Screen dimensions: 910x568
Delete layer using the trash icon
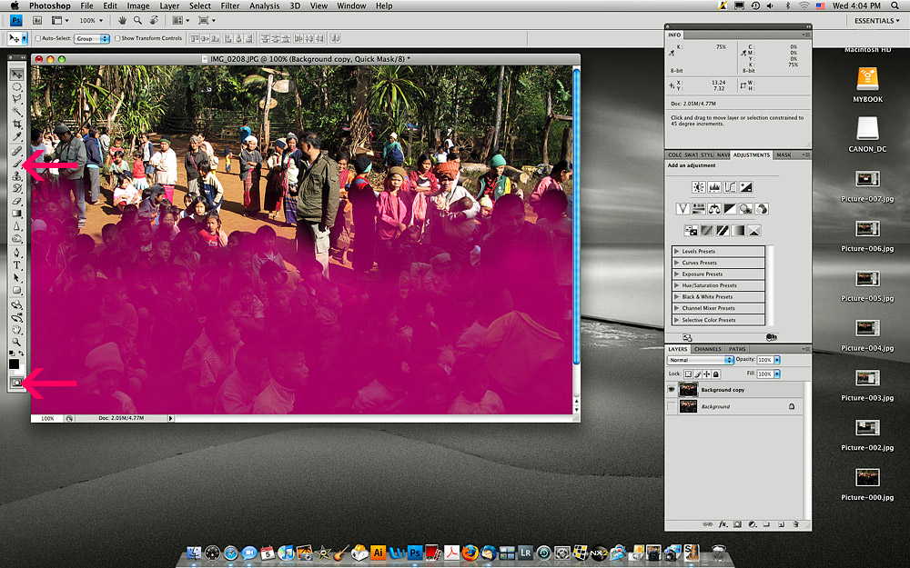point(795,524)
